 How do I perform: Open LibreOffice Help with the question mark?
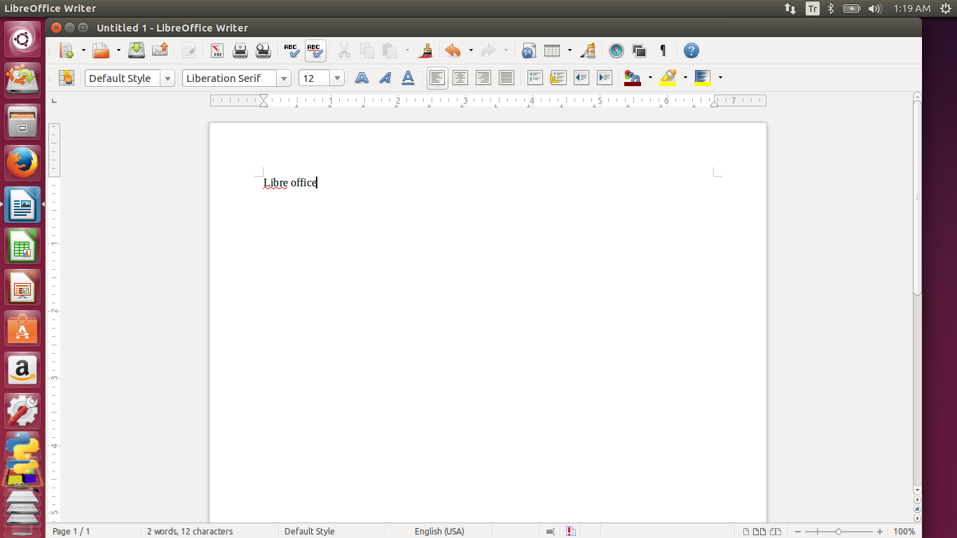691,50
